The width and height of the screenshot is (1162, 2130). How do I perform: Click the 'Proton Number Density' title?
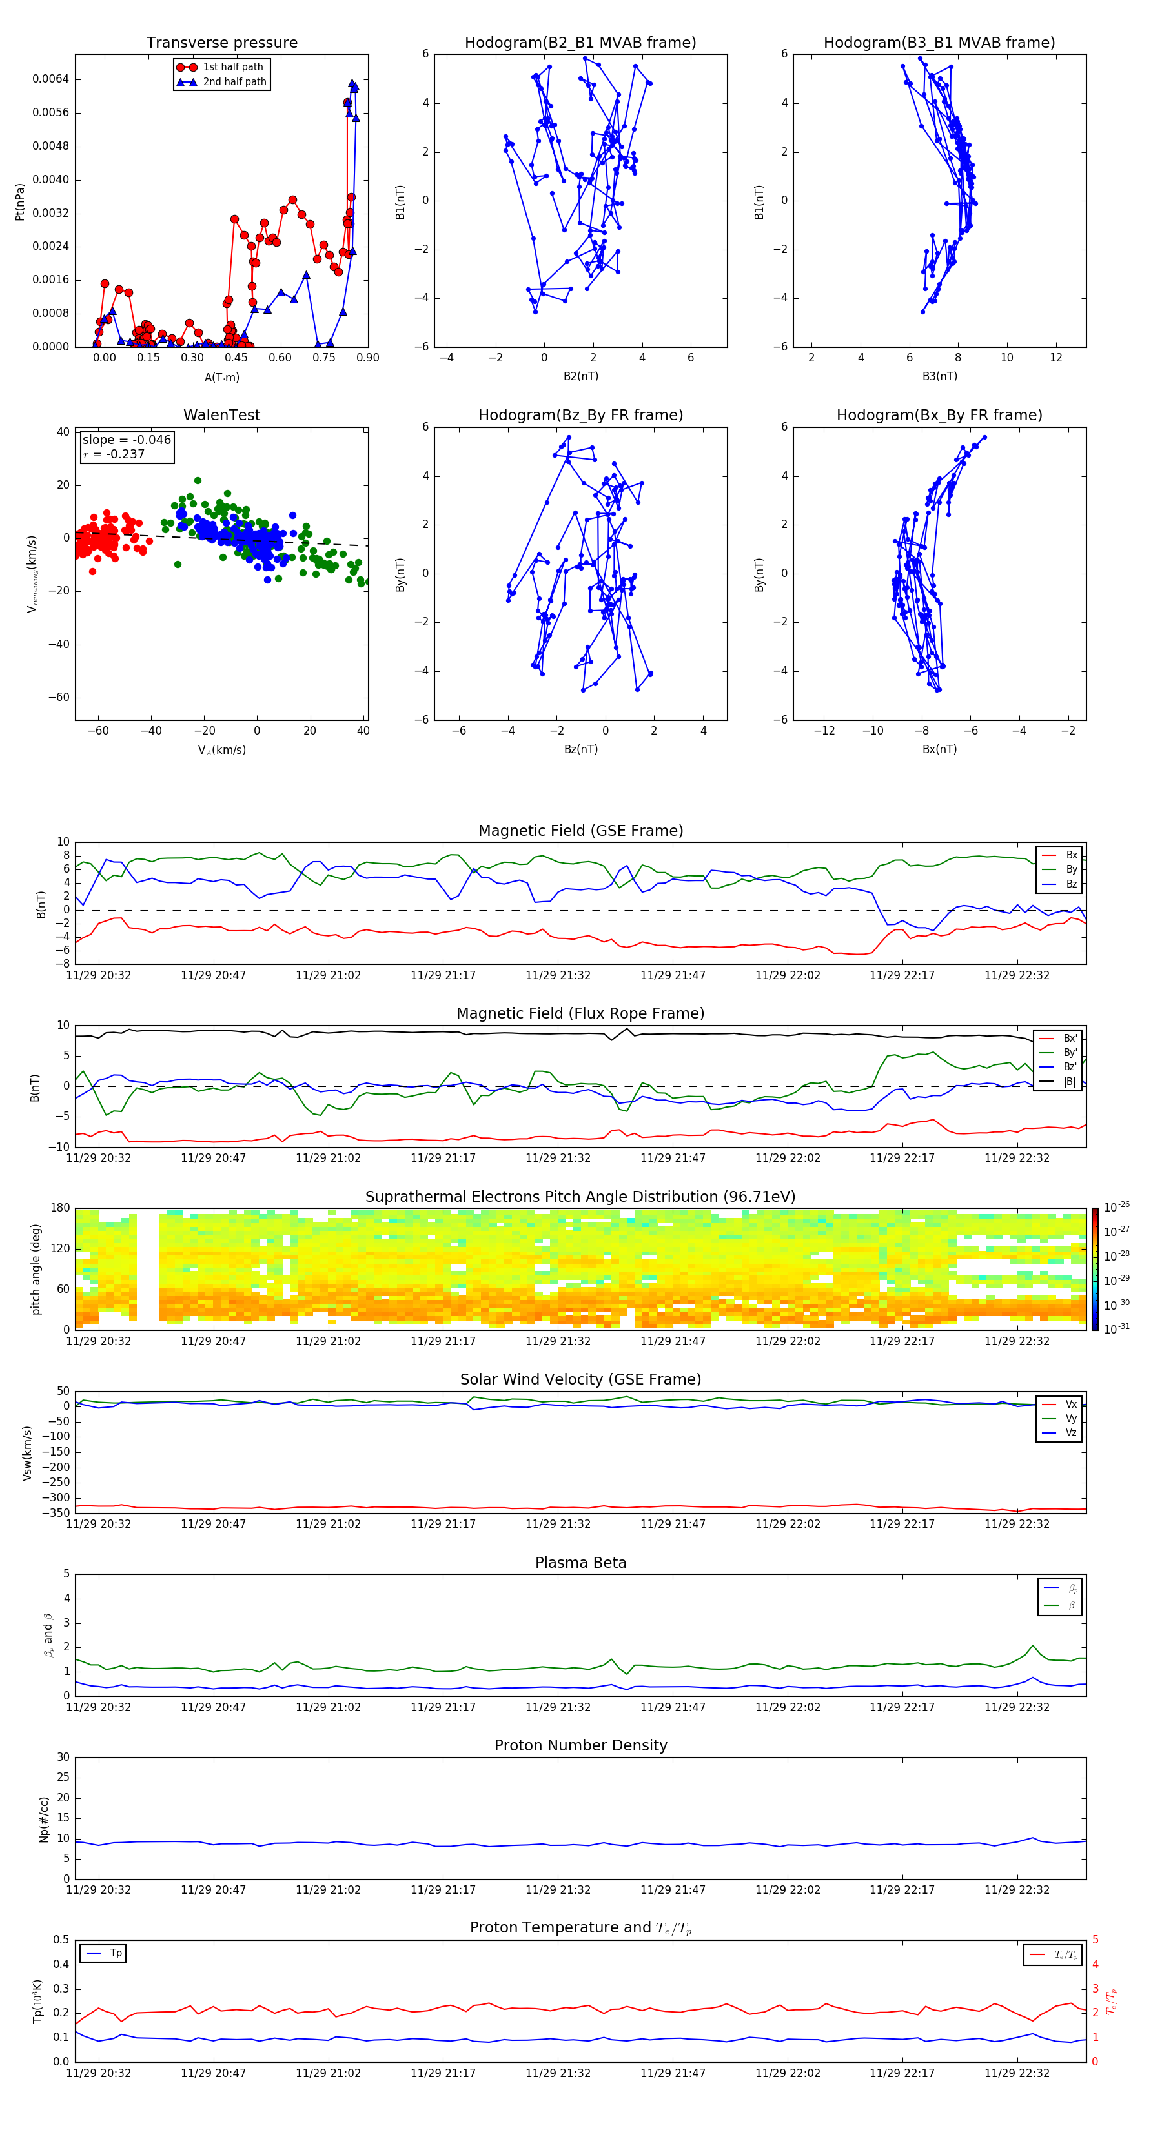point(580,1745)
